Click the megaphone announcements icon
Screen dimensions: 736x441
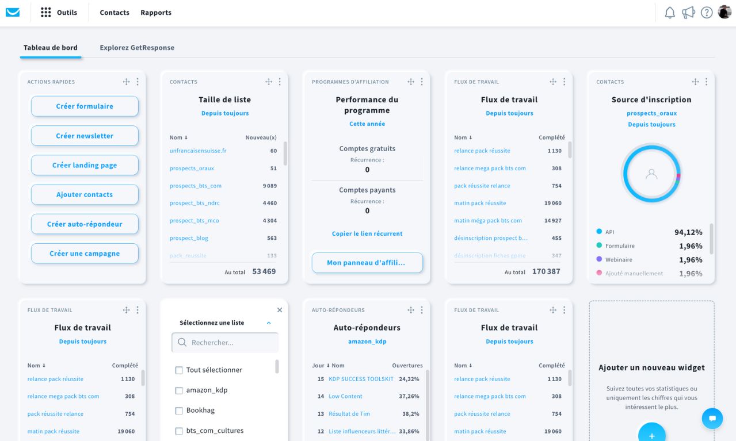(688, 13)
